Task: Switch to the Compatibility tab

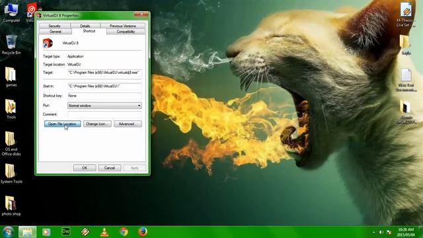Action: click(x=126, y=32)
